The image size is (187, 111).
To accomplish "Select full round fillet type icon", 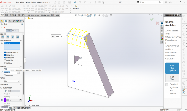I will point(18,37).
